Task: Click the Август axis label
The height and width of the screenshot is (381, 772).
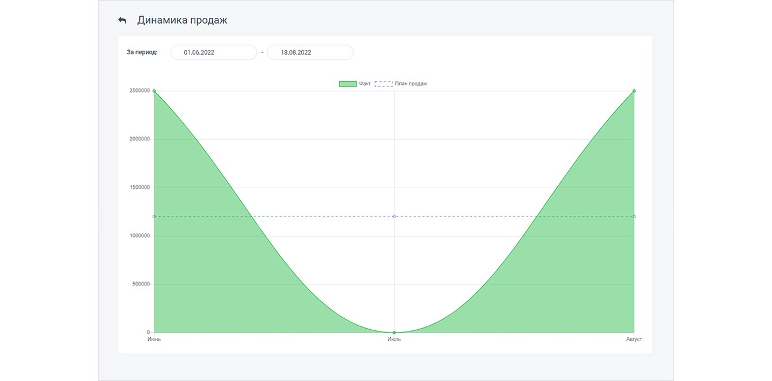Action: tap(634, 340)
